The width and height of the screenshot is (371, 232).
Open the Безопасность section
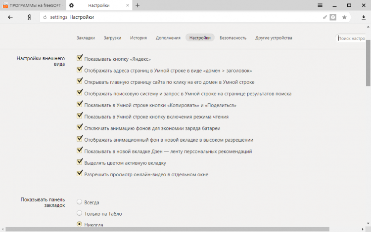pos(233,38)
